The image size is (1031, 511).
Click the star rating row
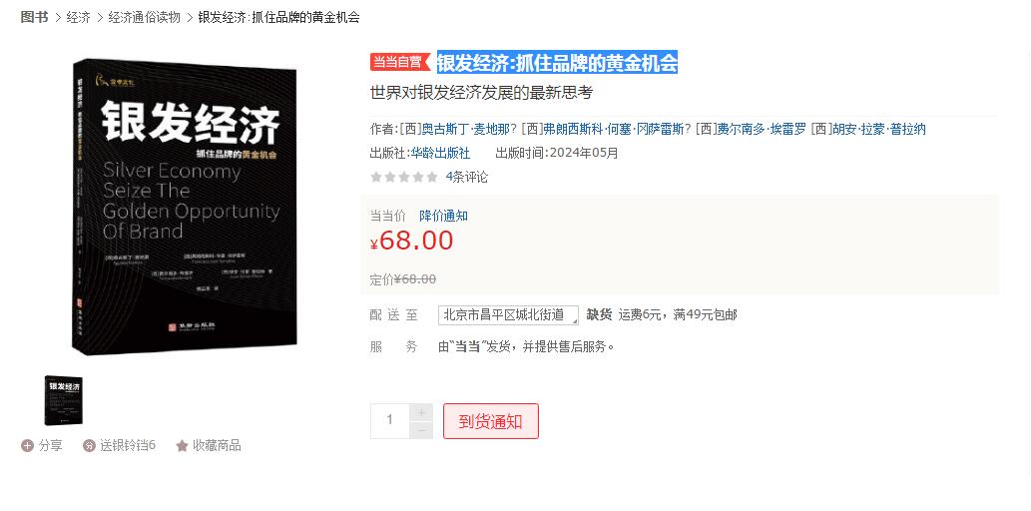404,177
